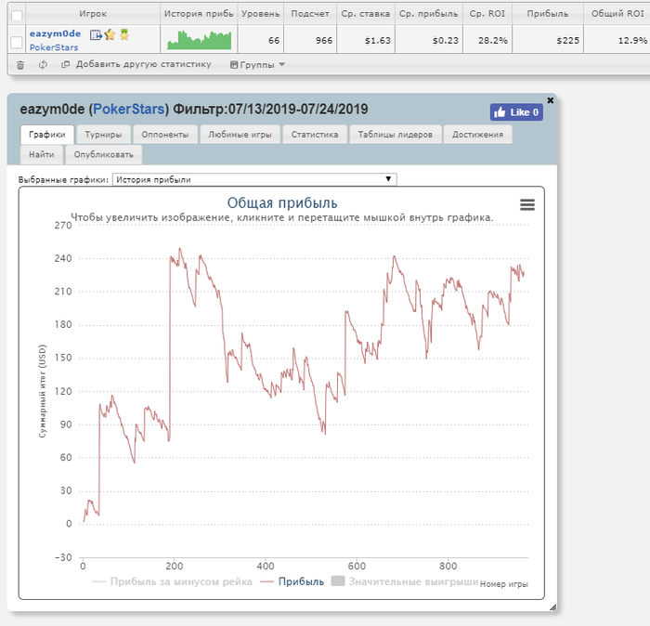Click the PokerStars link in the popup title
This screenshot has height=626, width=650.
click(x=129, y=109)
